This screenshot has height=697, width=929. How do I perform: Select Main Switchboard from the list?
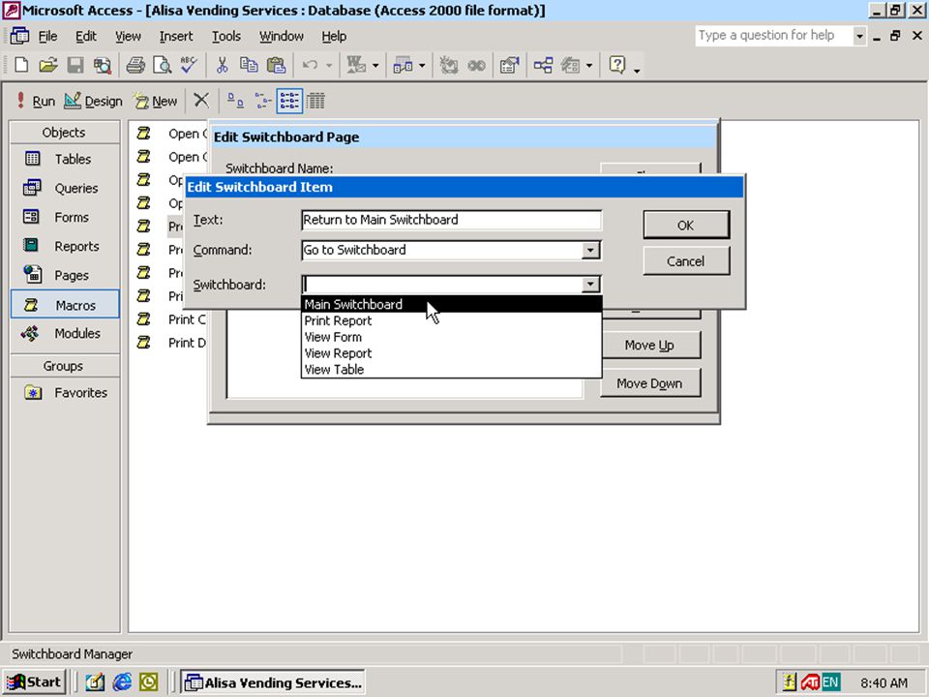click(x=452, y=304)
